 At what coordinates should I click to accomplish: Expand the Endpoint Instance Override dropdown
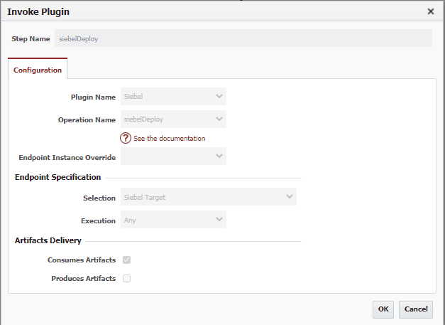click(x=173, y=156)
